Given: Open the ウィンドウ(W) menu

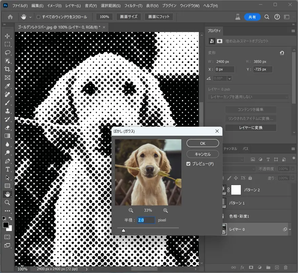Looking at the screenshot, I should pos(190,6).
